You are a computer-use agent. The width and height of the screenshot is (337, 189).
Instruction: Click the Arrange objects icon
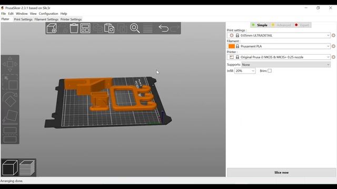[85, 28]
